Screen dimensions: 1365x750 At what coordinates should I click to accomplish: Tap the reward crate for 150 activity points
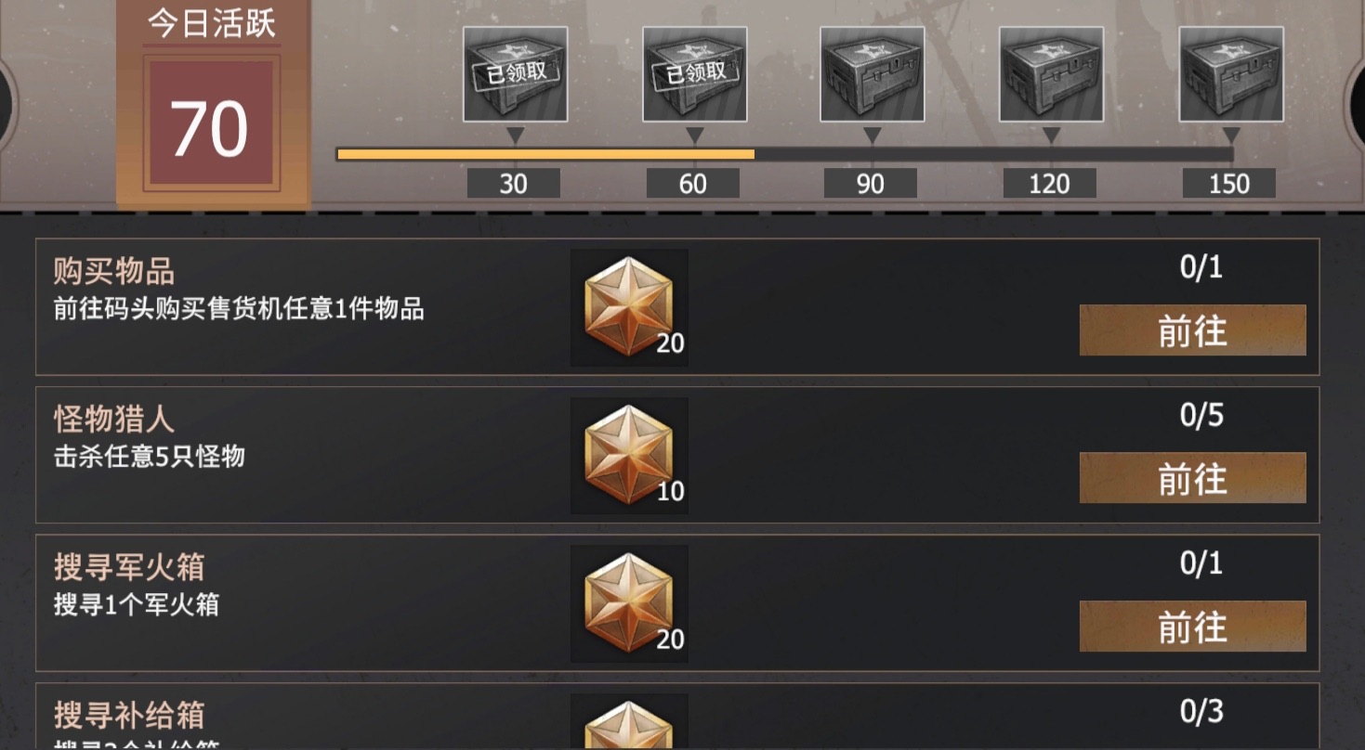(x=1231, y=74)
